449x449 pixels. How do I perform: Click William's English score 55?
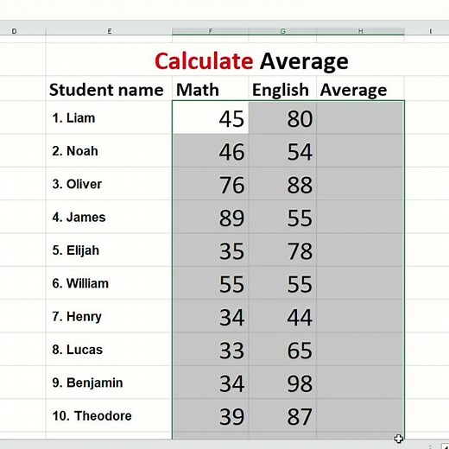click(282, 283)
